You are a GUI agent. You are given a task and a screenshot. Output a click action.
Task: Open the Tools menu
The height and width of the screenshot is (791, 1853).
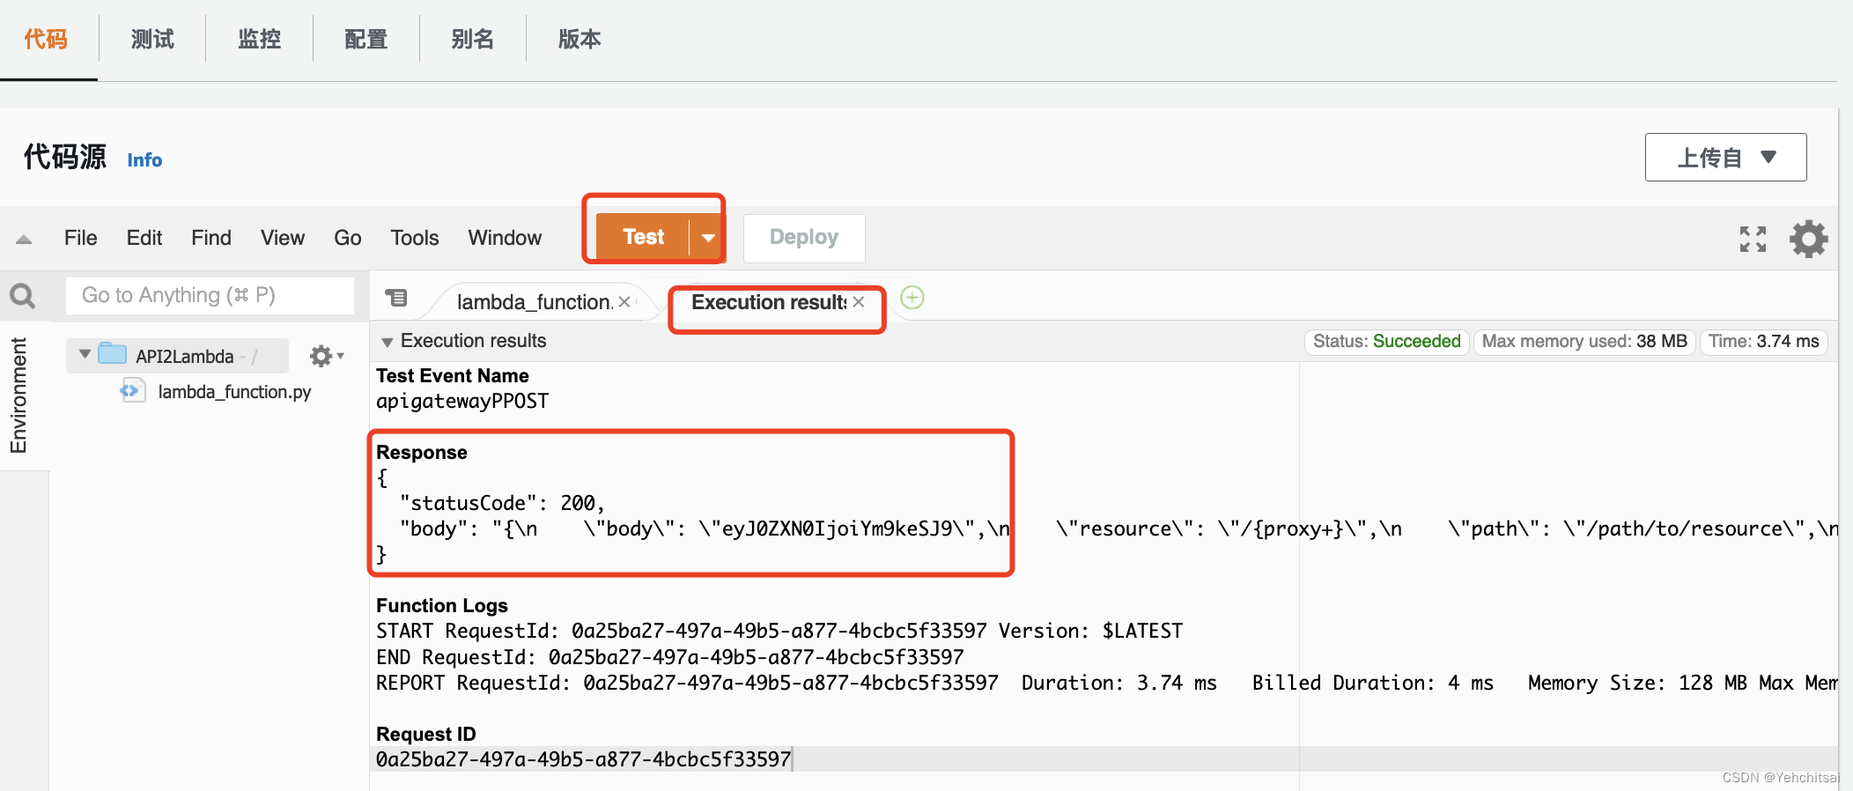tap(415, 238)
